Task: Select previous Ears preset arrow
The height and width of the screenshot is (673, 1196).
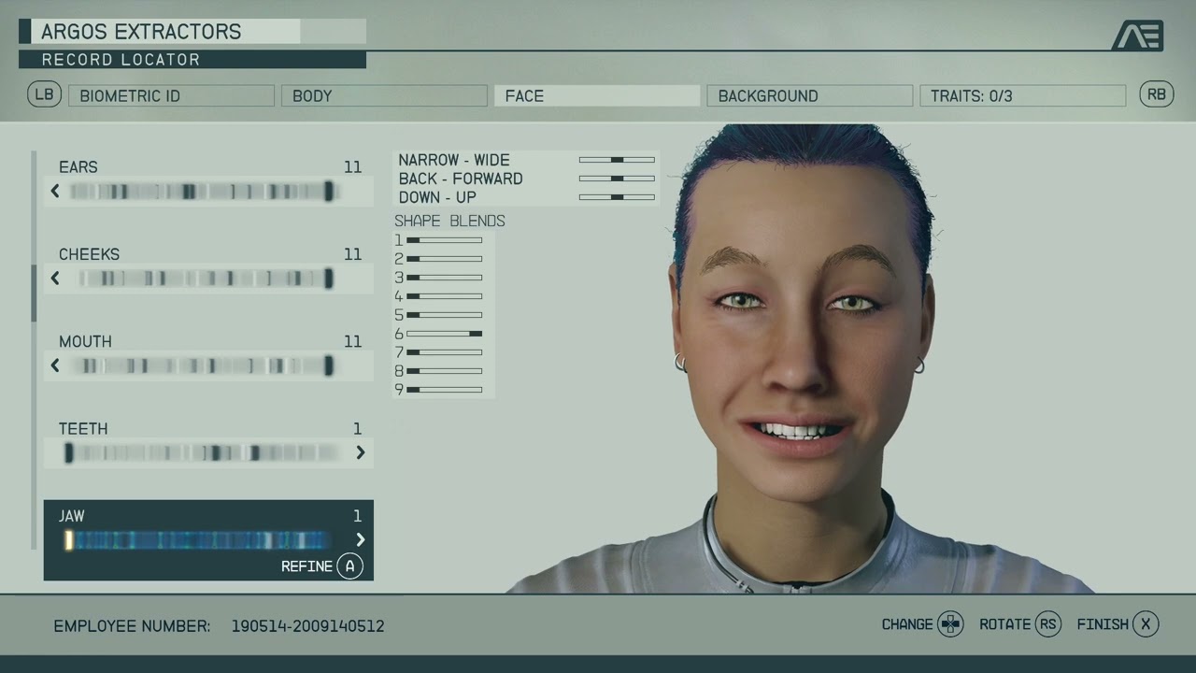Action: [55, 191]
